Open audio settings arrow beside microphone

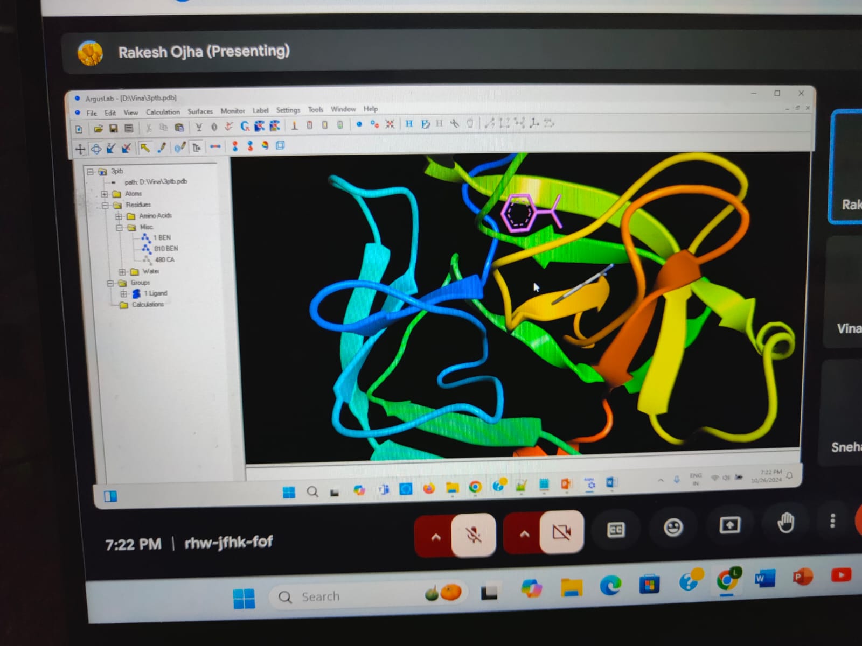tap(436, 536)
